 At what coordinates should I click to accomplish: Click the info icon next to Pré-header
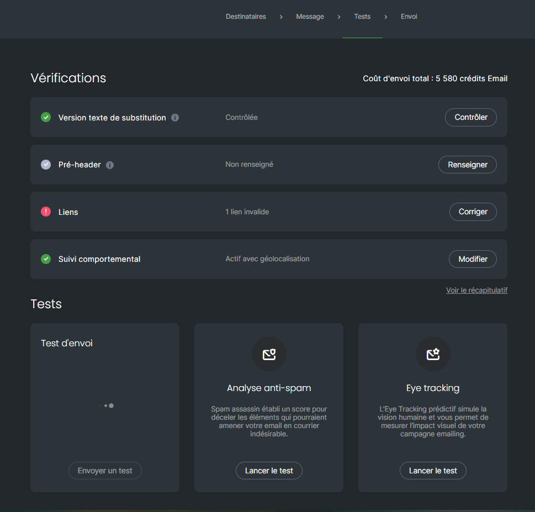click(x=110, y=165)
